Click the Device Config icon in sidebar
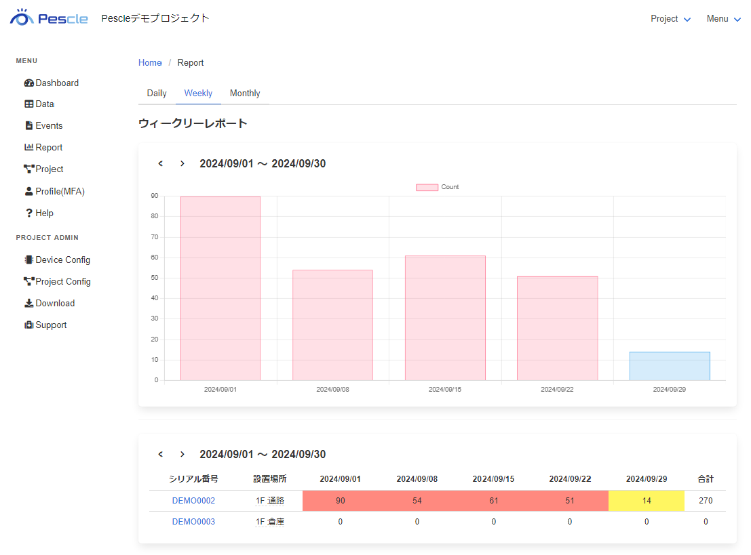 [28, 260]
